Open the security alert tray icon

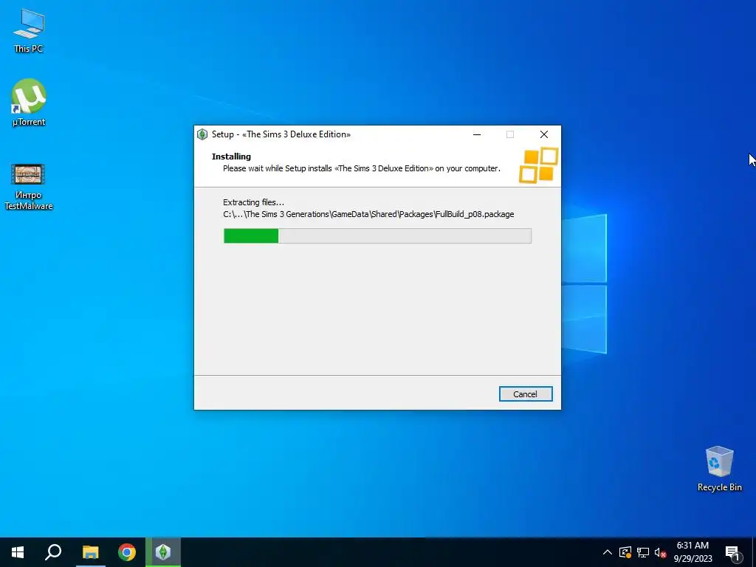(625, 552)
